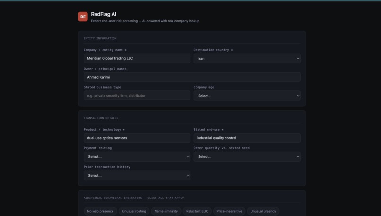Image resolution: width=381 pixels, height=216 pixels.
Task: Focus the Stated business type input
Action: [x=137, y=96]
